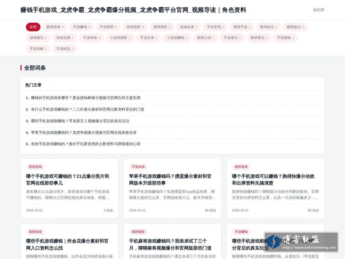The height and width of the screenshot is (259, 345).
Task: Open hot article 1 about 黄金摇钱树爆分视频
Action: 86,98
